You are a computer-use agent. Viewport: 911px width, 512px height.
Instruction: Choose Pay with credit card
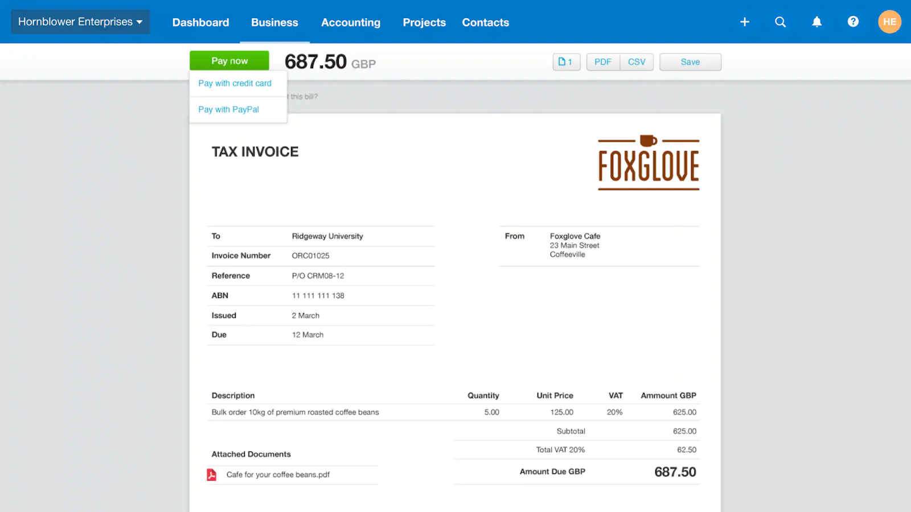point(235,83)
